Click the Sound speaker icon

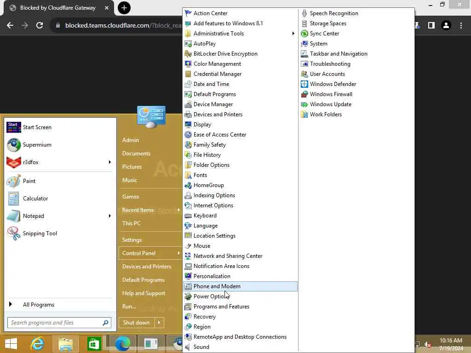coord(188,347)
